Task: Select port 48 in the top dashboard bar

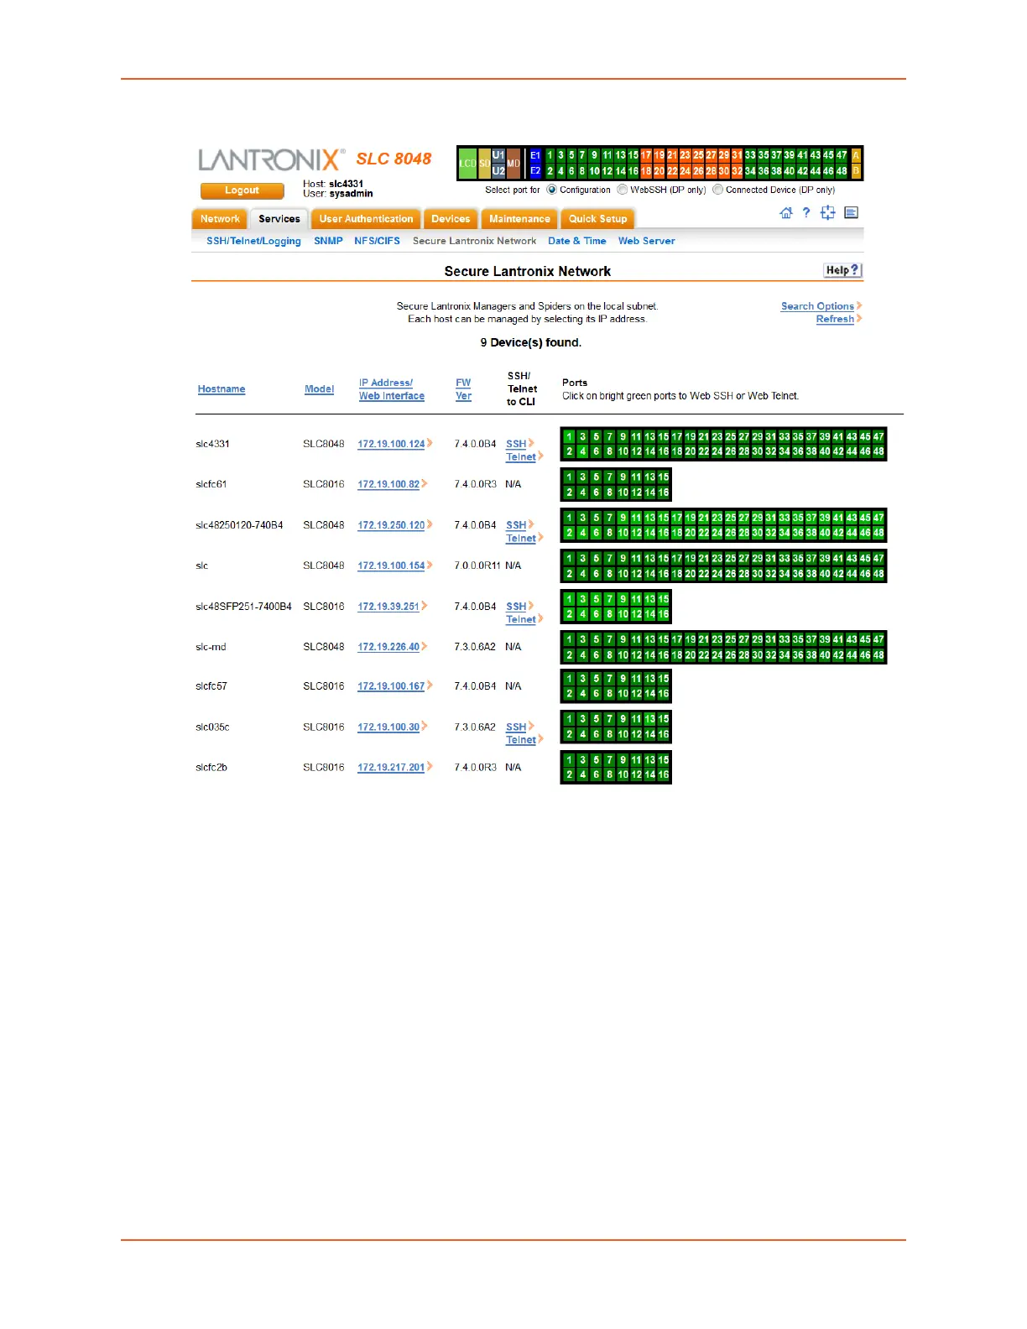Action: coord(842,171)
